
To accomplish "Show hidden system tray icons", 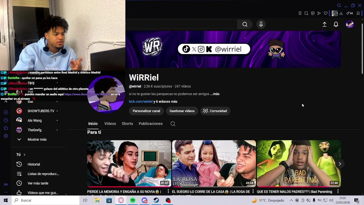I will point(291,200).
